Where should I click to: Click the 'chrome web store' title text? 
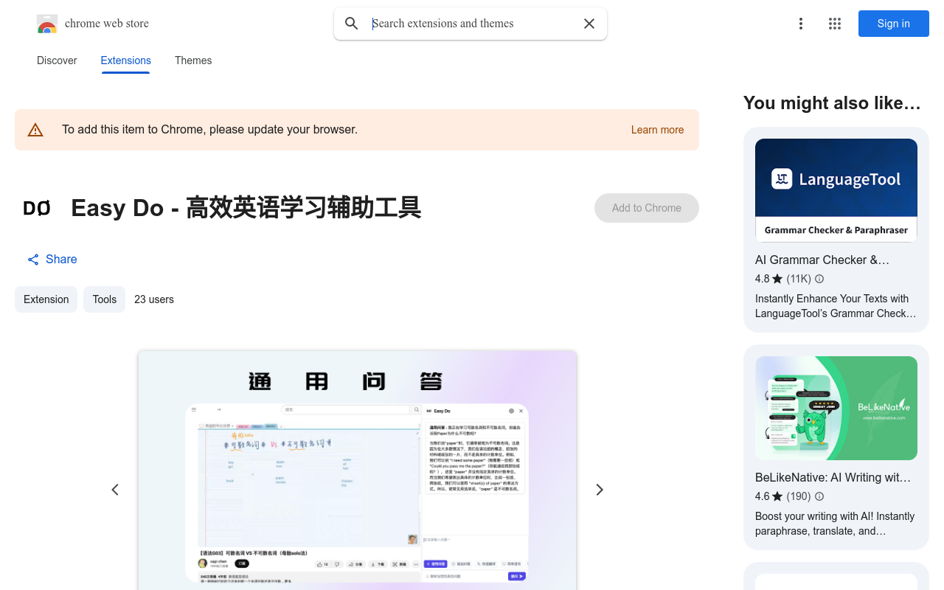coord(107,24)
